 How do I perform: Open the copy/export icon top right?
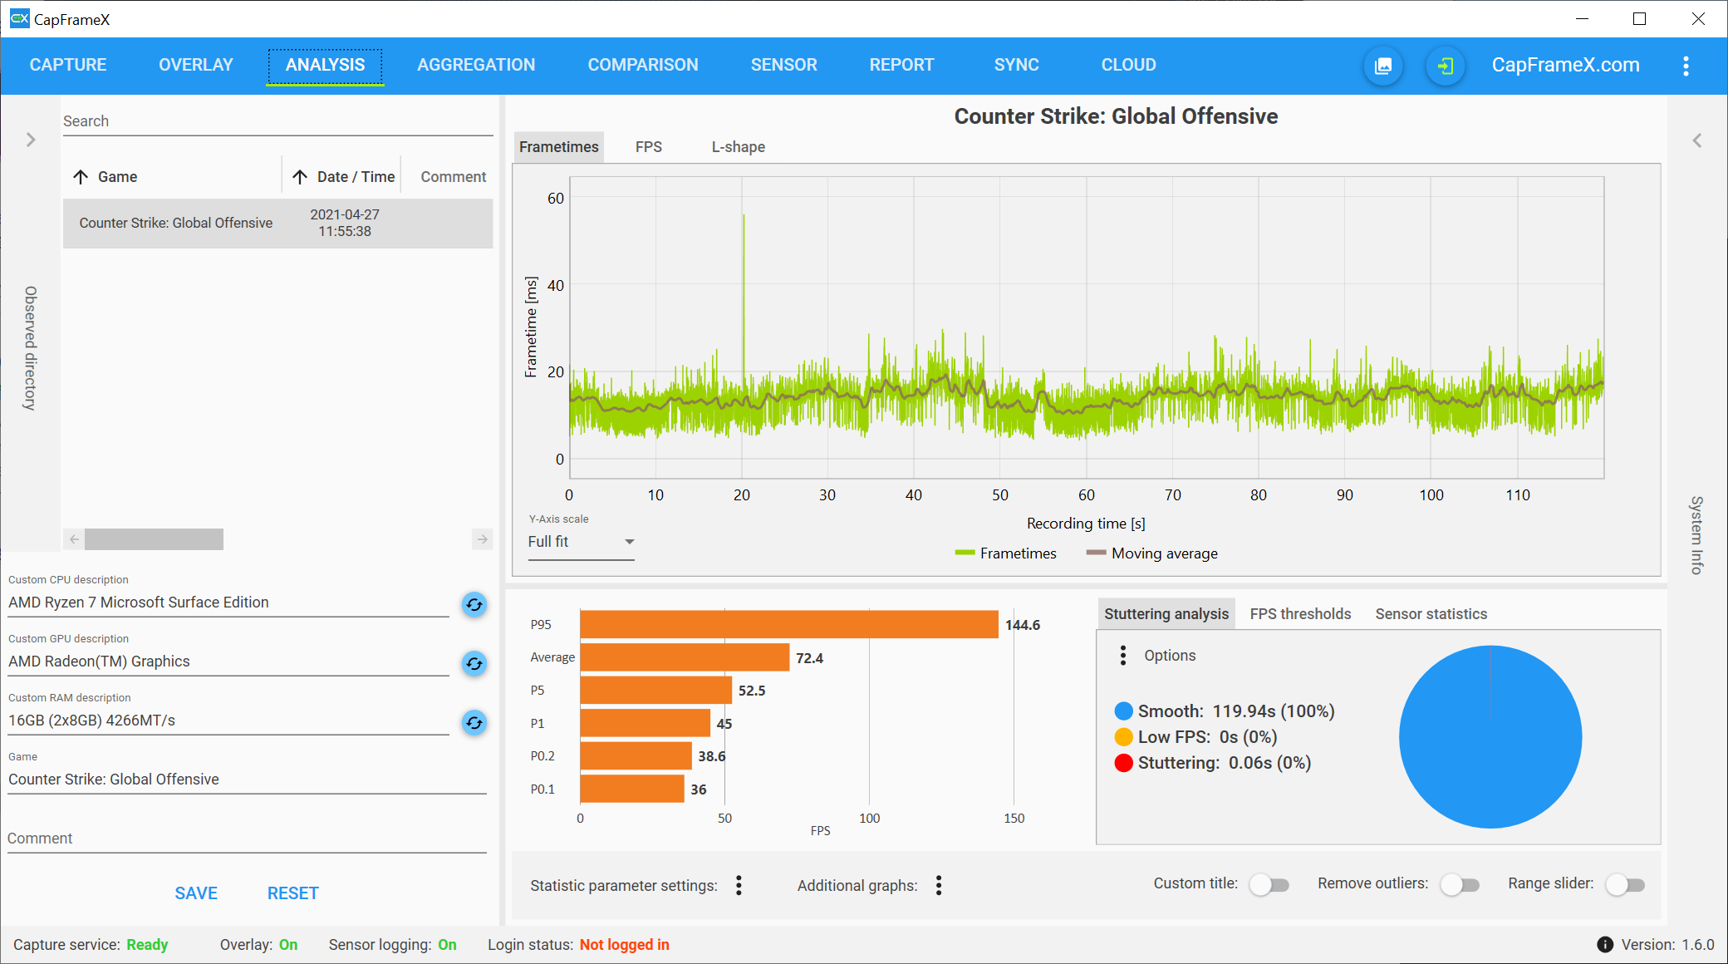[1382, 64]
